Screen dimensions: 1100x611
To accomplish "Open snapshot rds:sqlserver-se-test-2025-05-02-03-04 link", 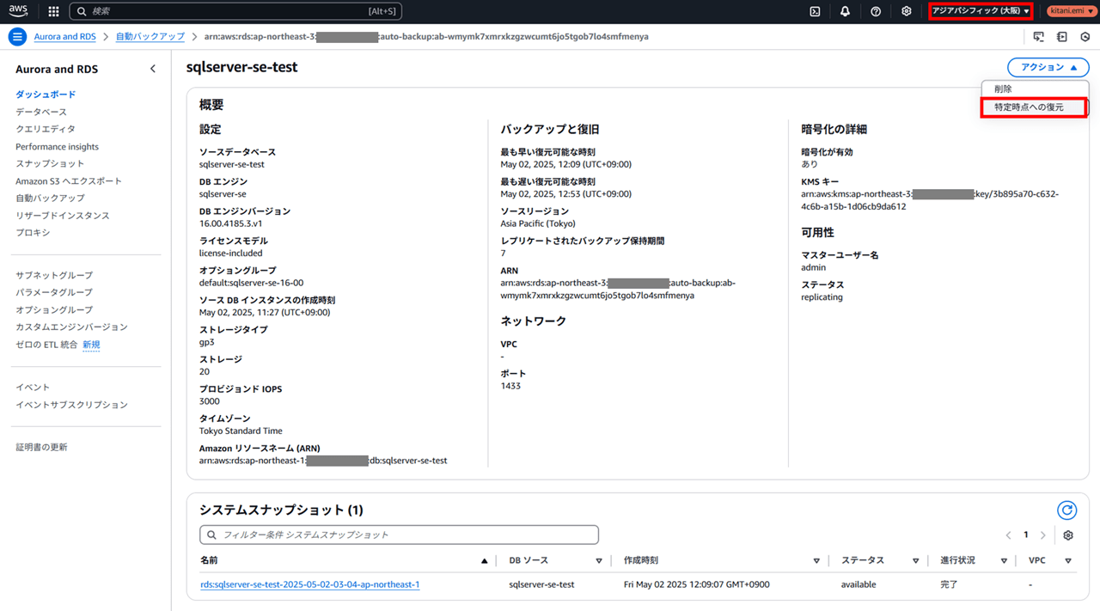I will pos(309,584).
